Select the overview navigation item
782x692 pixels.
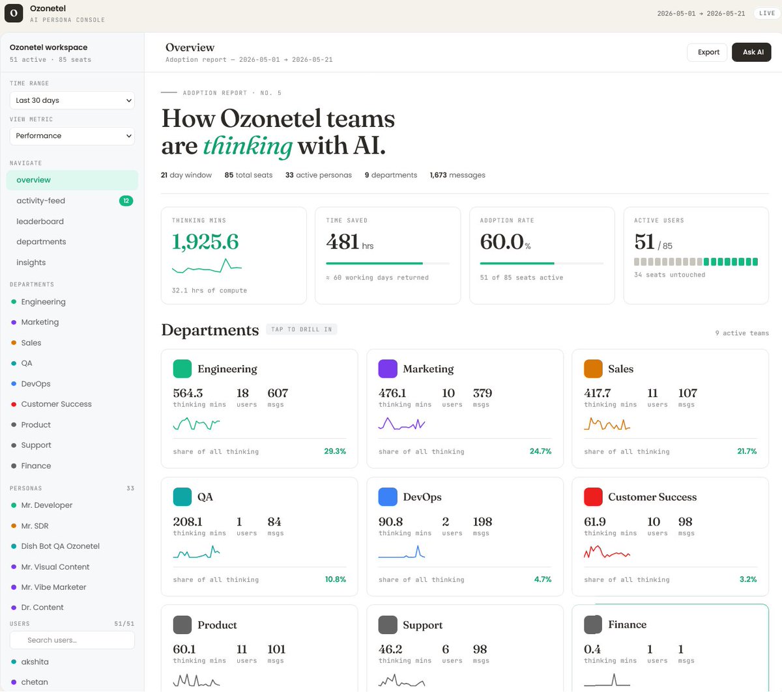tap(72, 180)
